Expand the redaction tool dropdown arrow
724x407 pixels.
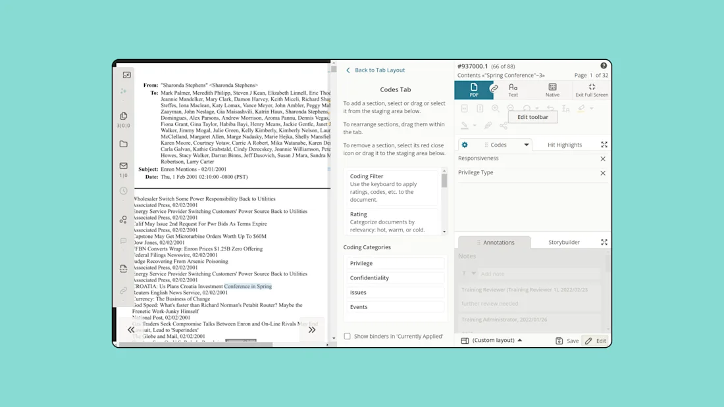[475, 126]
